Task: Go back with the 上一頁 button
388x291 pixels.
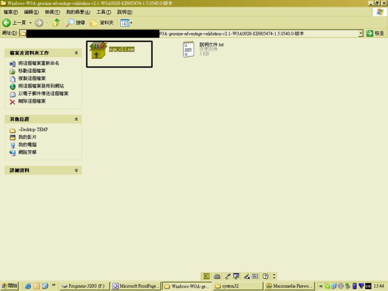Action: 14,23
